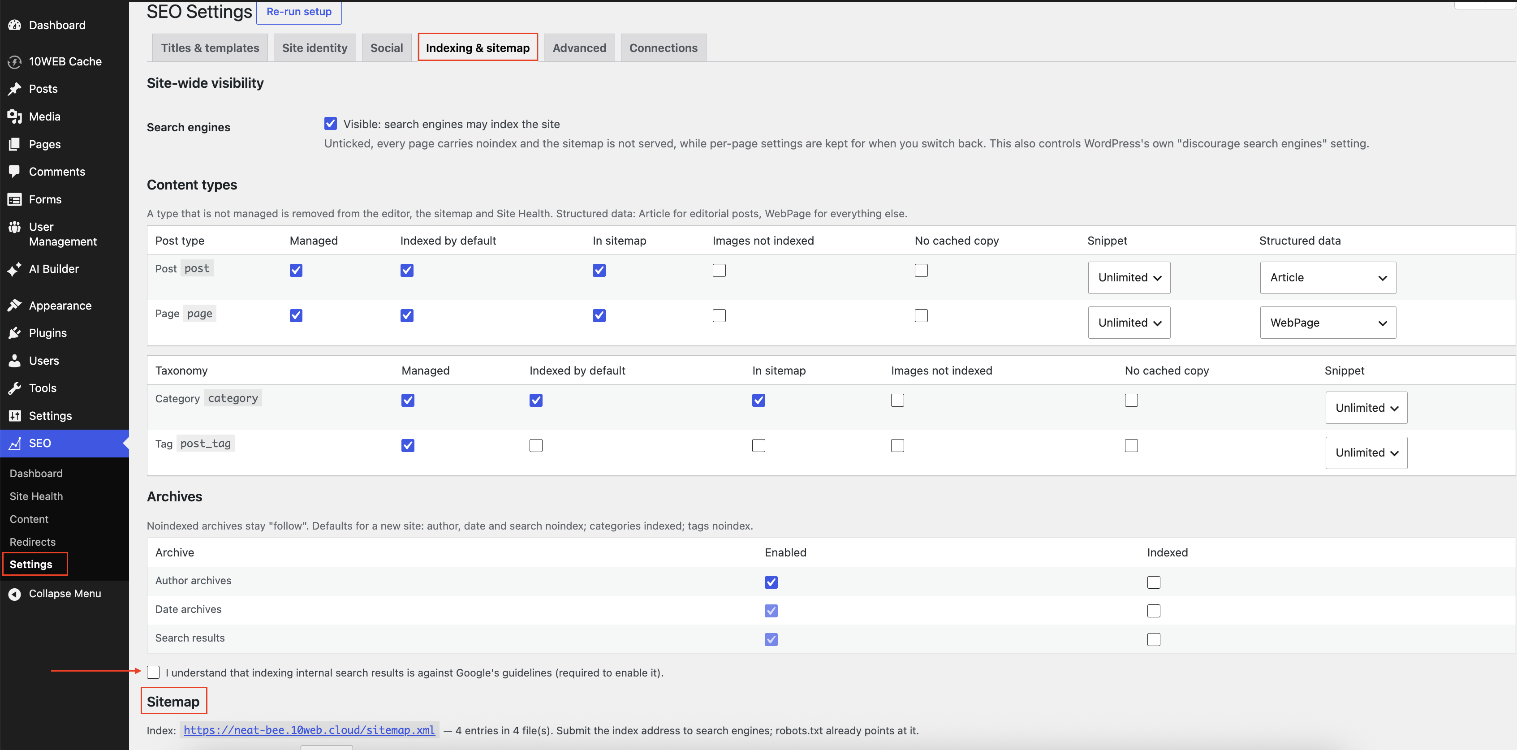Click the WordPress Settings sliders icon
The height and width of the screenshot is (750, 1517).
pyautogui.click(x=15, y=416)
